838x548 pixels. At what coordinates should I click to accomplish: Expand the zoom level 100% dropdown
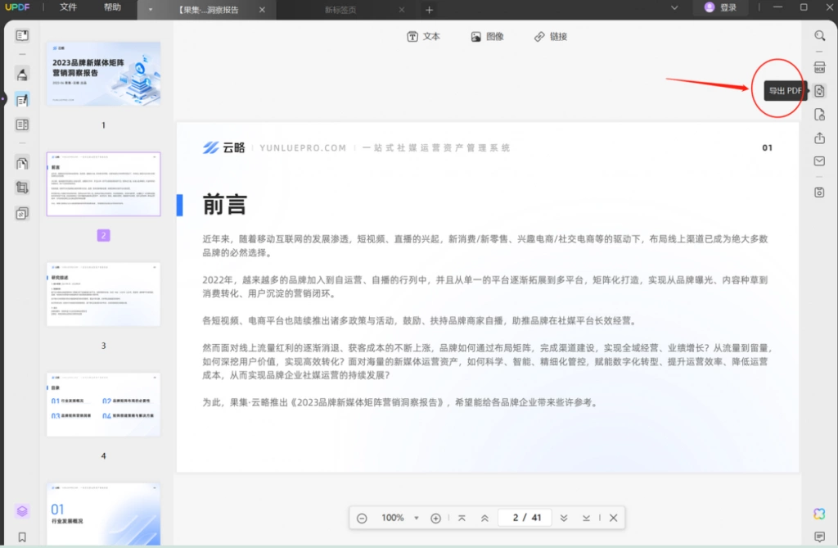417,518
